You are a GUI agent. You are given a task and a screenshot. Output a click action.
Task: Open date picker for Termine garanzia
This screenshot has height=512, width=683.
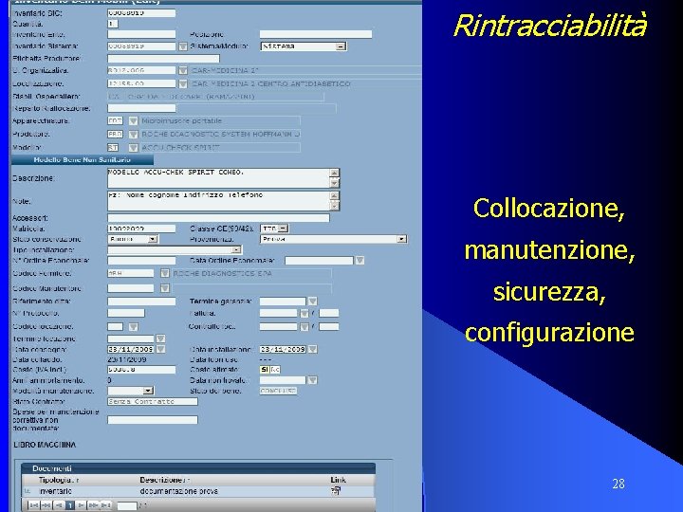[312, 302]
